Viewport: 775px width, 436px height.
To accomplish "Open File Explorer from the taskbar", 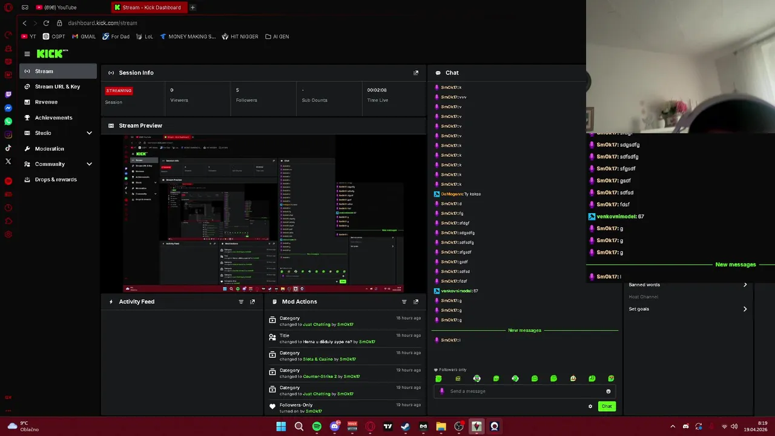I will click(441, 426).
